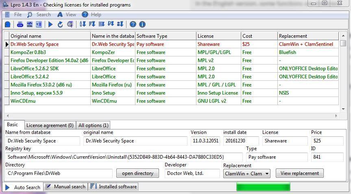
Task: Click the Directory field C:\Program Files\DrWeb
Action: pyautogui.click(x=59, y=173)
